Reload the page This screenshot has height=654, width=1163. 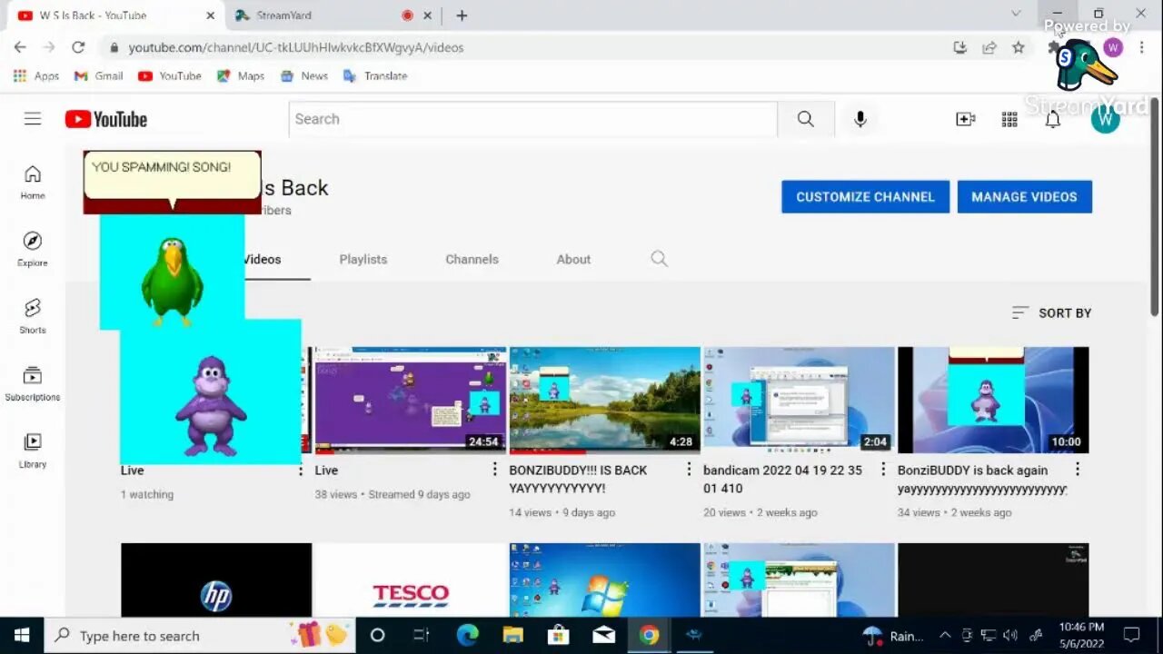click(x=78, y=47)
